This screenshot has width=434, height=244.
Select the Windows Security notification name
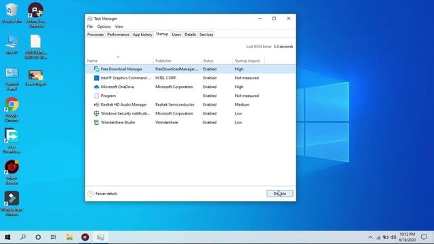125,113
